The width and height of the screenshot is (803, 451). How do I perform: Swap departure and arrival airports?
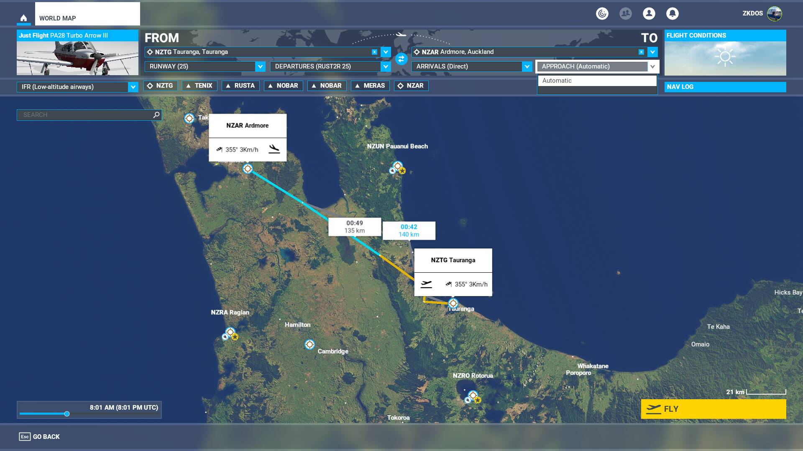[x=401, y=59]
